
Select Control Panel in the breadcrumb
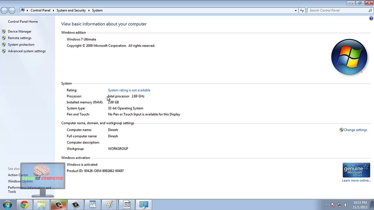(40, 10)
